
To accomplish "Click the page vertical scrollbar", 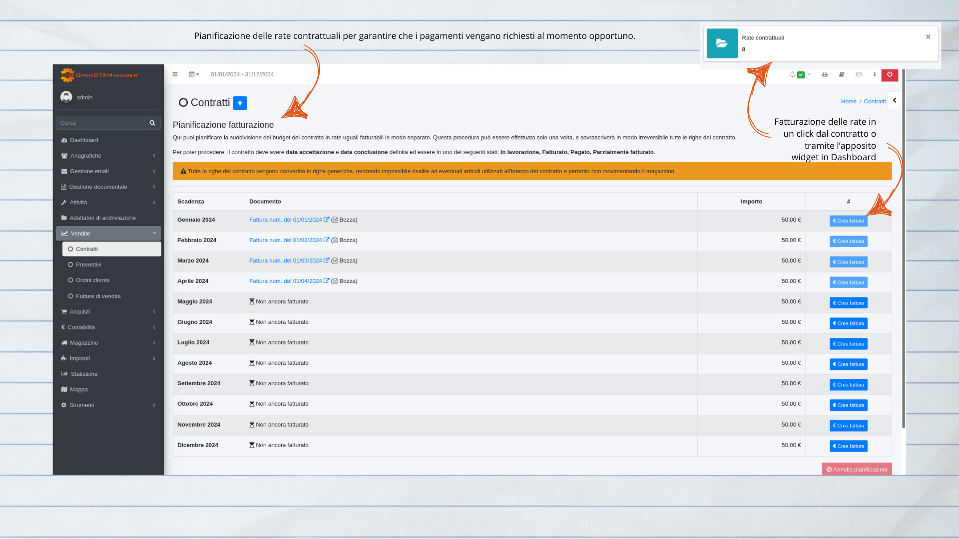I will [904, 250].
